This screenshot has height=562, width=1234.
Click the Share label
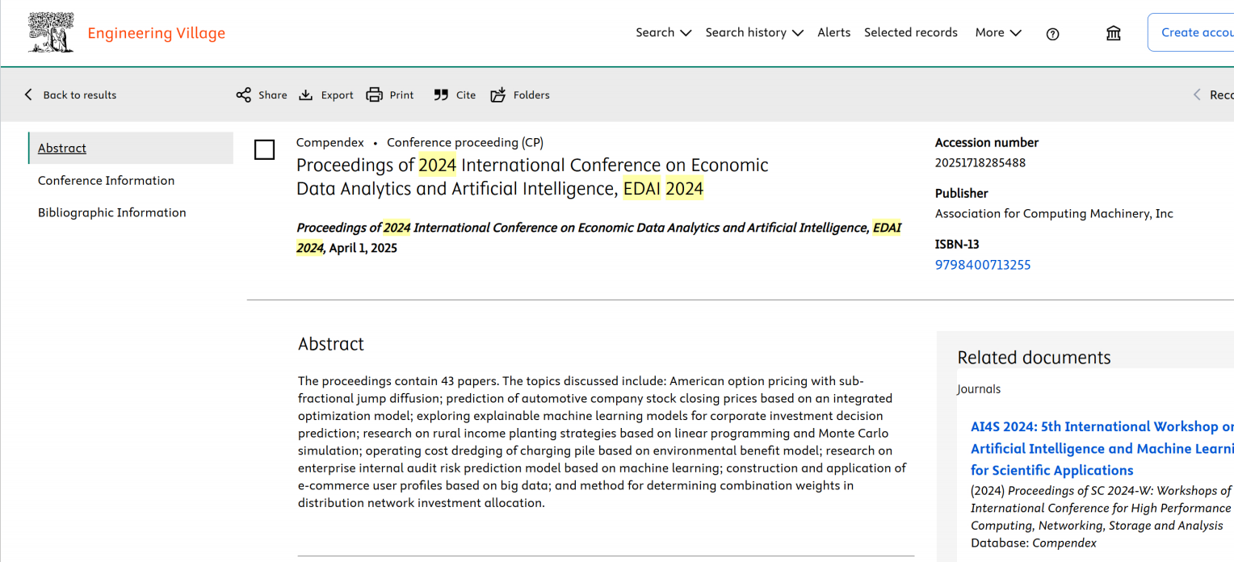click(x=273, y=95)
